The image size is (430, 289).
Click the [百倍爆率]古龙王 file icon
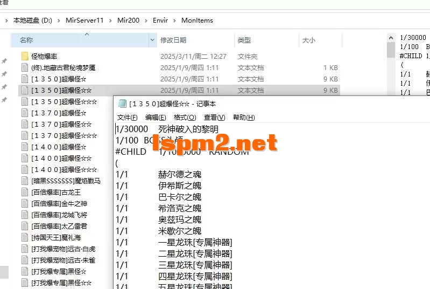click(x=25, y=192)
